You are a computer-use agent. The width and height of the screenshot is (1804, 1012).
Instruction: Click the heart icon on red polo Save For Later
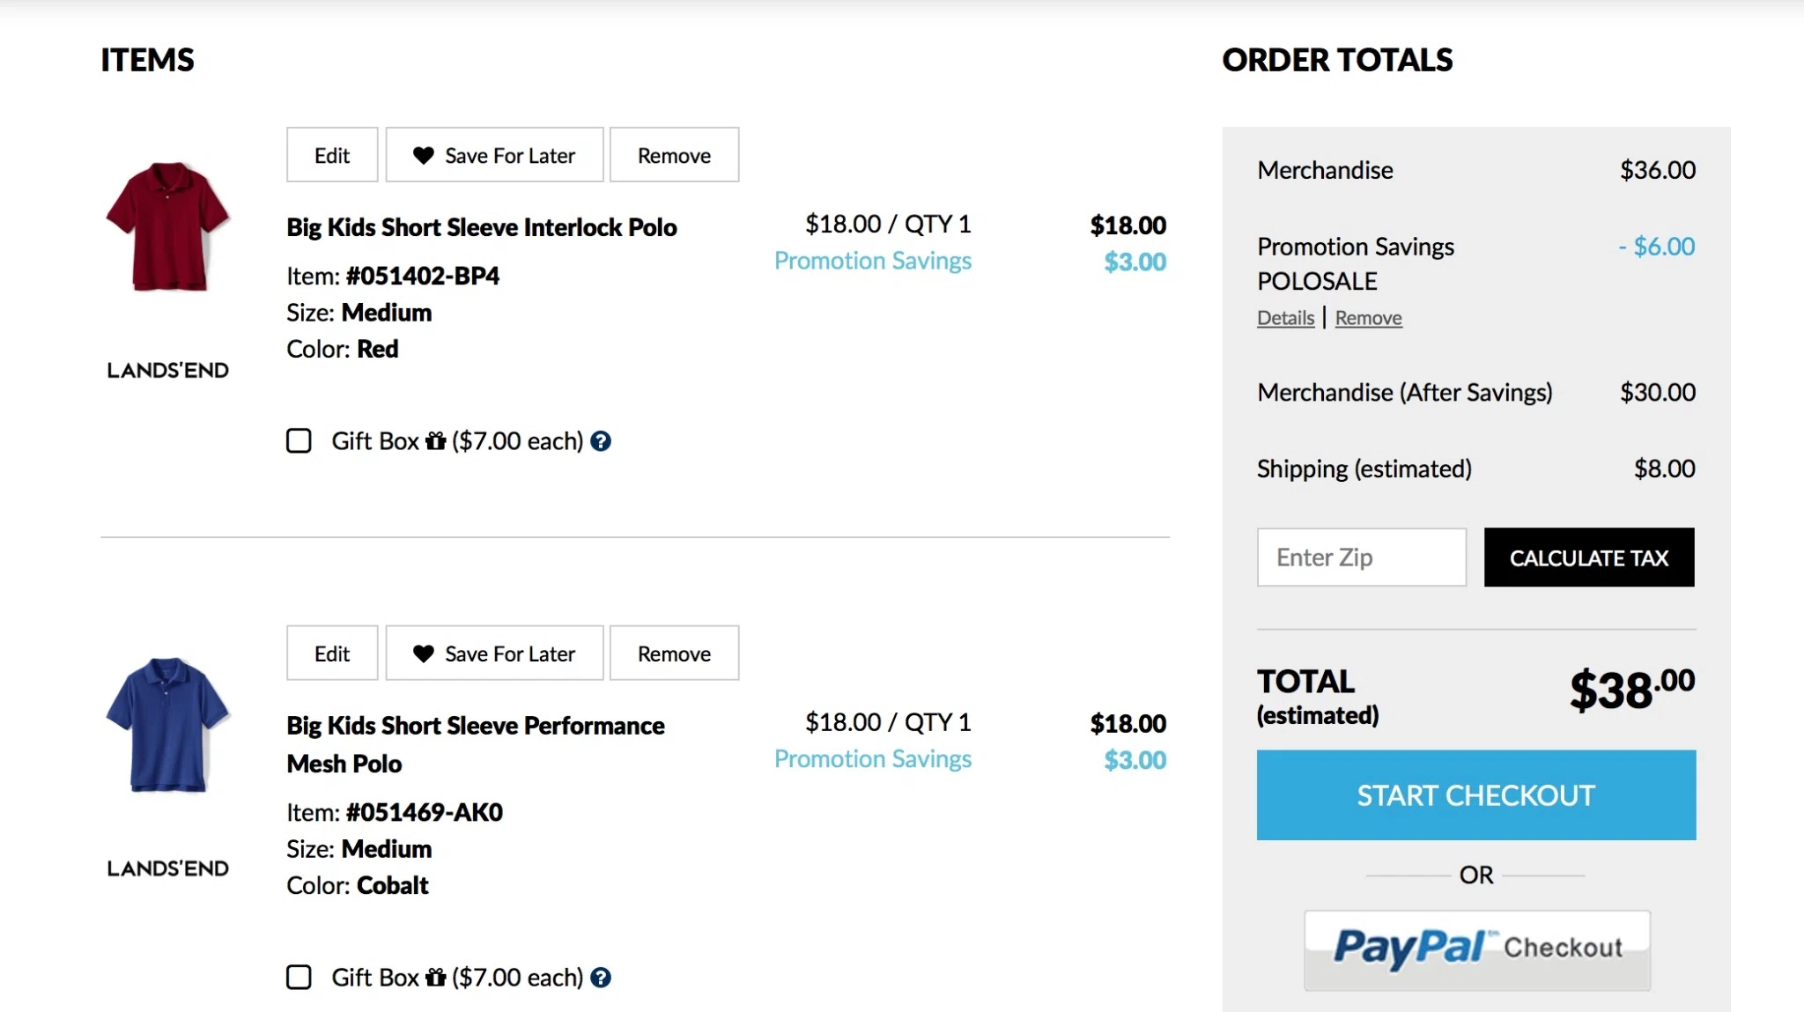click(x=424, y=155)
